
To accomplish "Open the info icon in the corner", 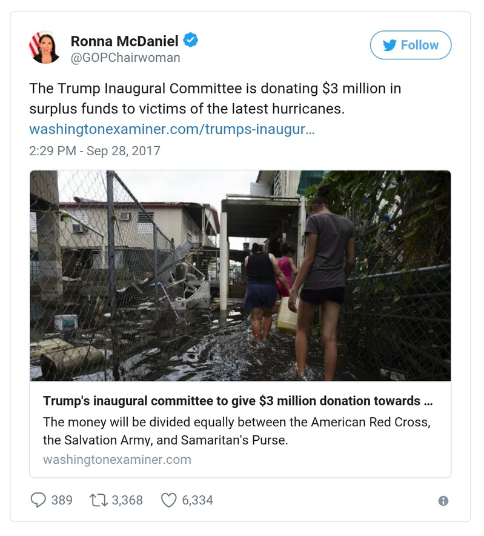I will click(x=444, y=501).
